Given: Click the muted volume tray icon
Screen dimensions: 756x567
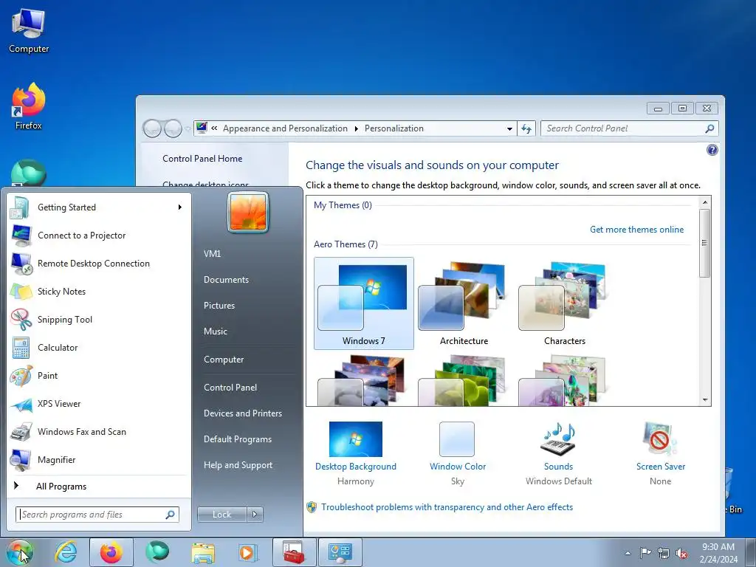Looking at the screenshot, I should coord(681,553).
